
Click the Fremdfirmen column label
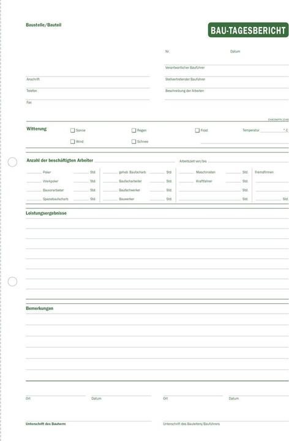(264, 172)
